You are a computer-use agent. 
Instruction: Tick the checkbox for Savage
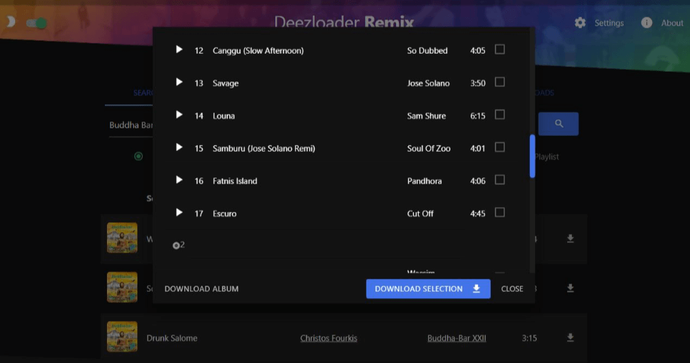coord(500,82)
